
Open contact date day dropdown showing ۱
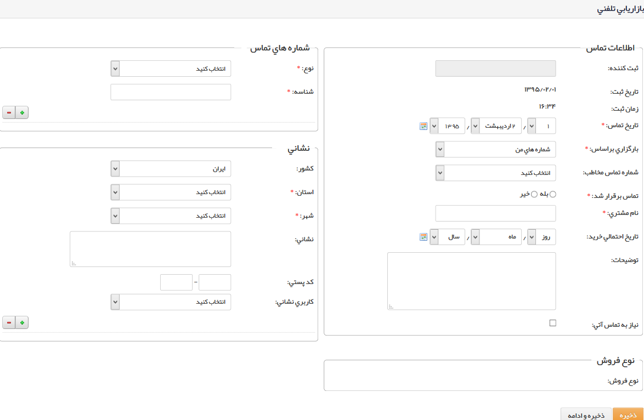541,126
